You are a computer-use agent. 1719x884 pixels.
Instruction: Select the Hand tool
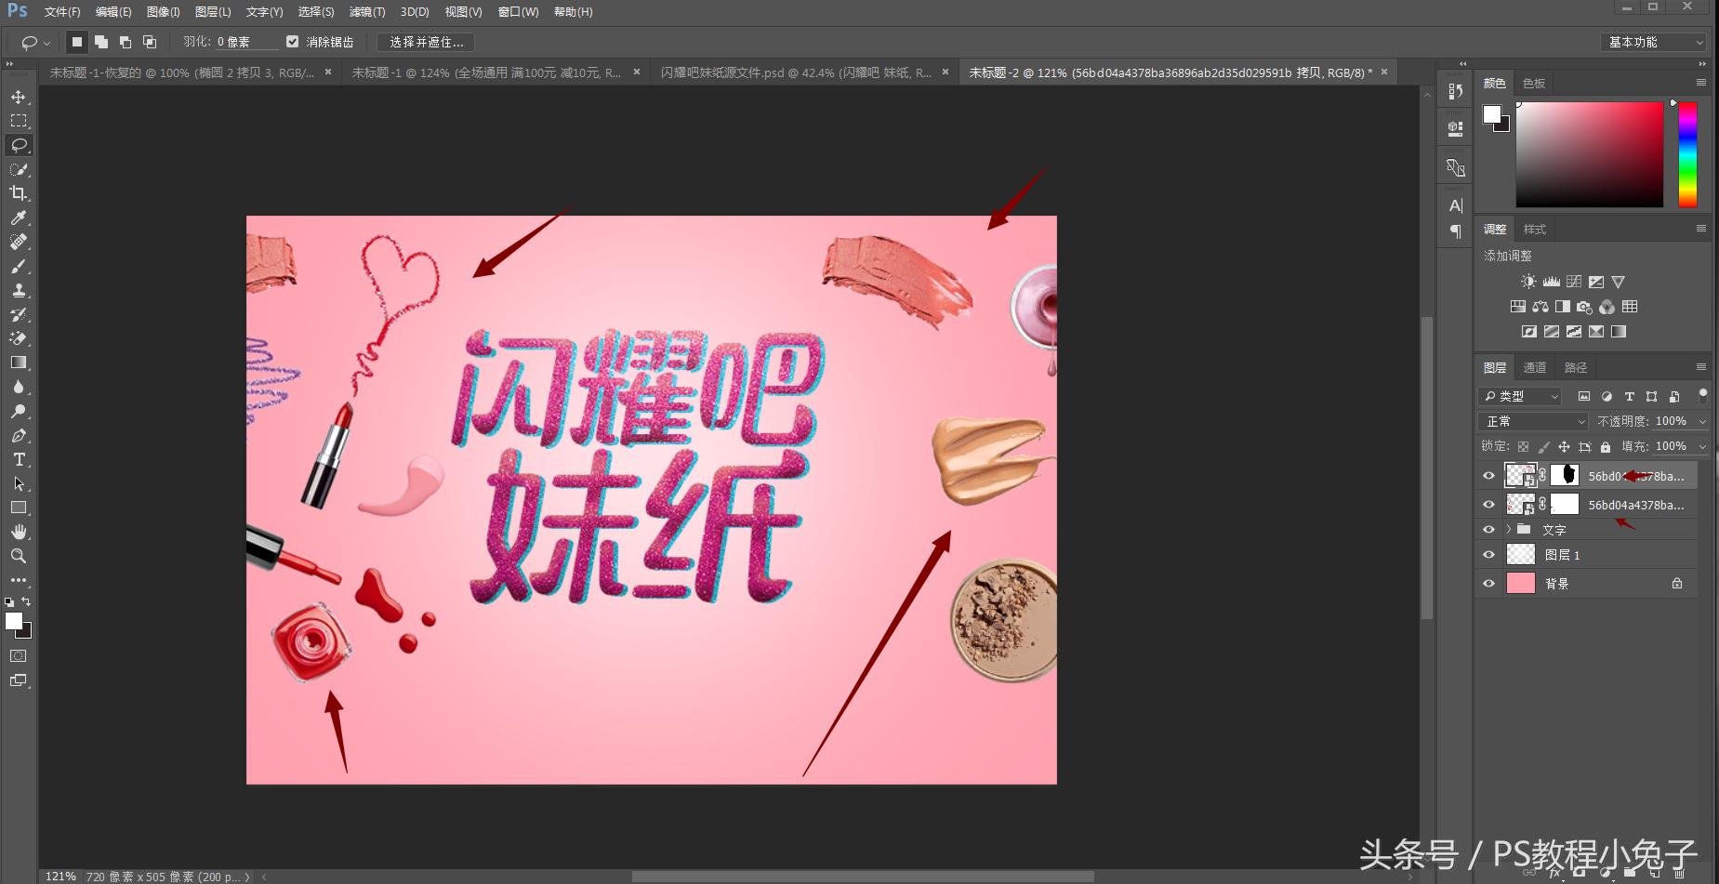pyautogui.click(x=19, y=532)
